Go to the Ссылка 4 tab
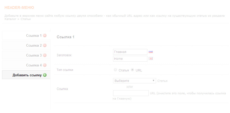230x113 pixels. pos(34,65)
